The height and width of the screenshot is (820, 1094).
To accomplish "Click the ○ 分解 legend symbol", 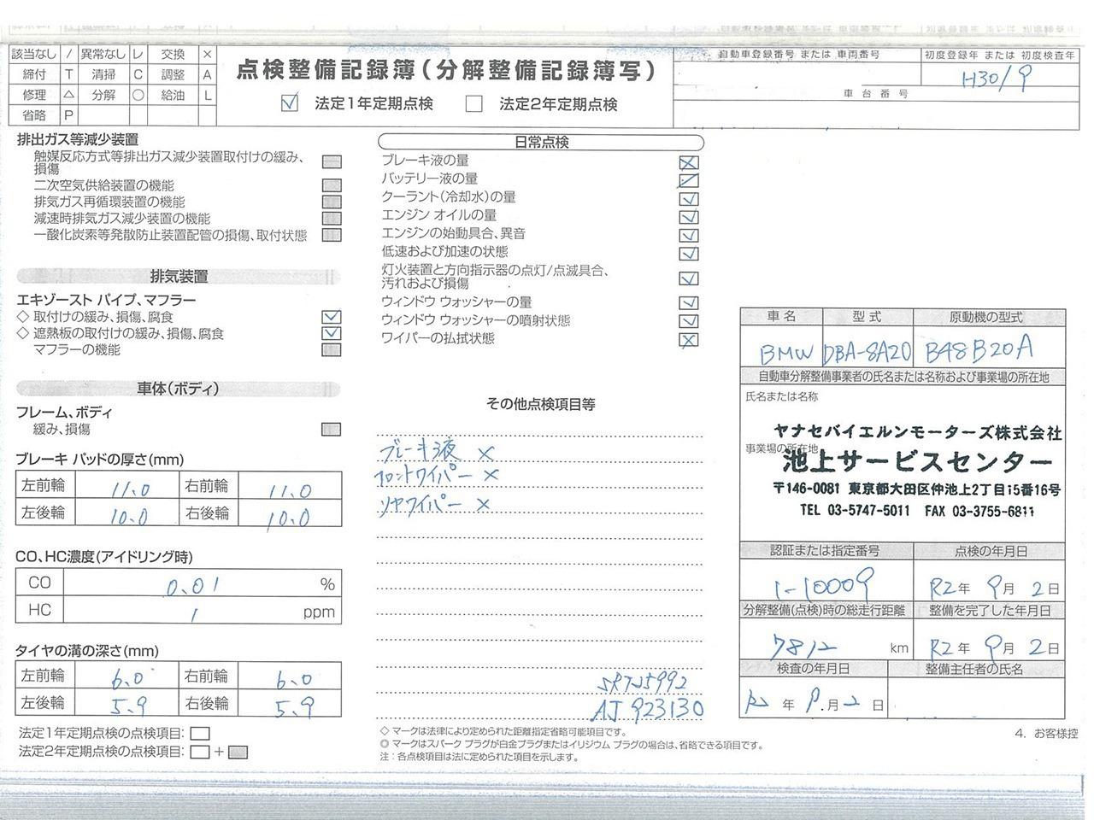I will (138, 95).
